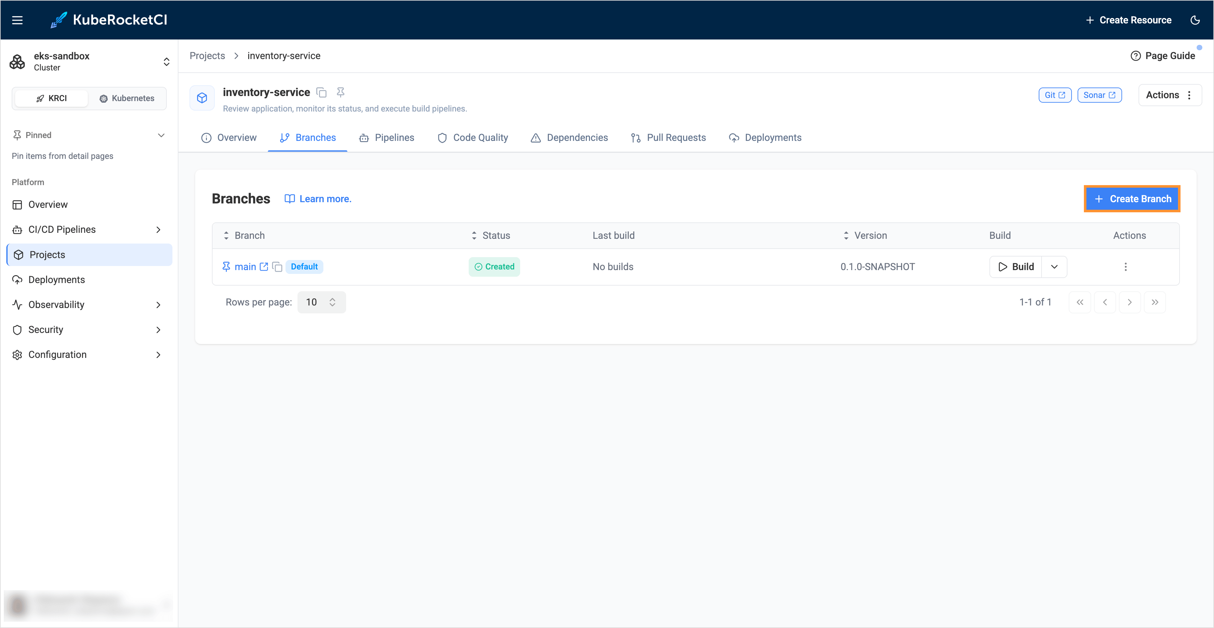Go to previous page of branches
This screenshot has width=1214, height=628.
click(1105, 302)
